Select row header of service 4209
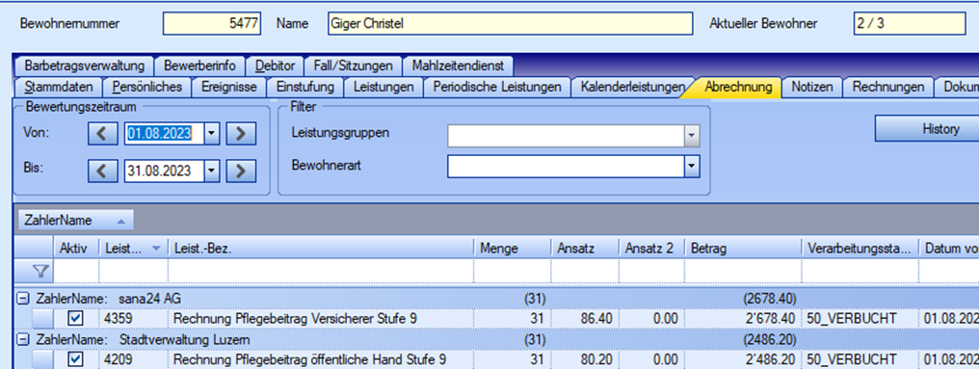 click(43, 359)
